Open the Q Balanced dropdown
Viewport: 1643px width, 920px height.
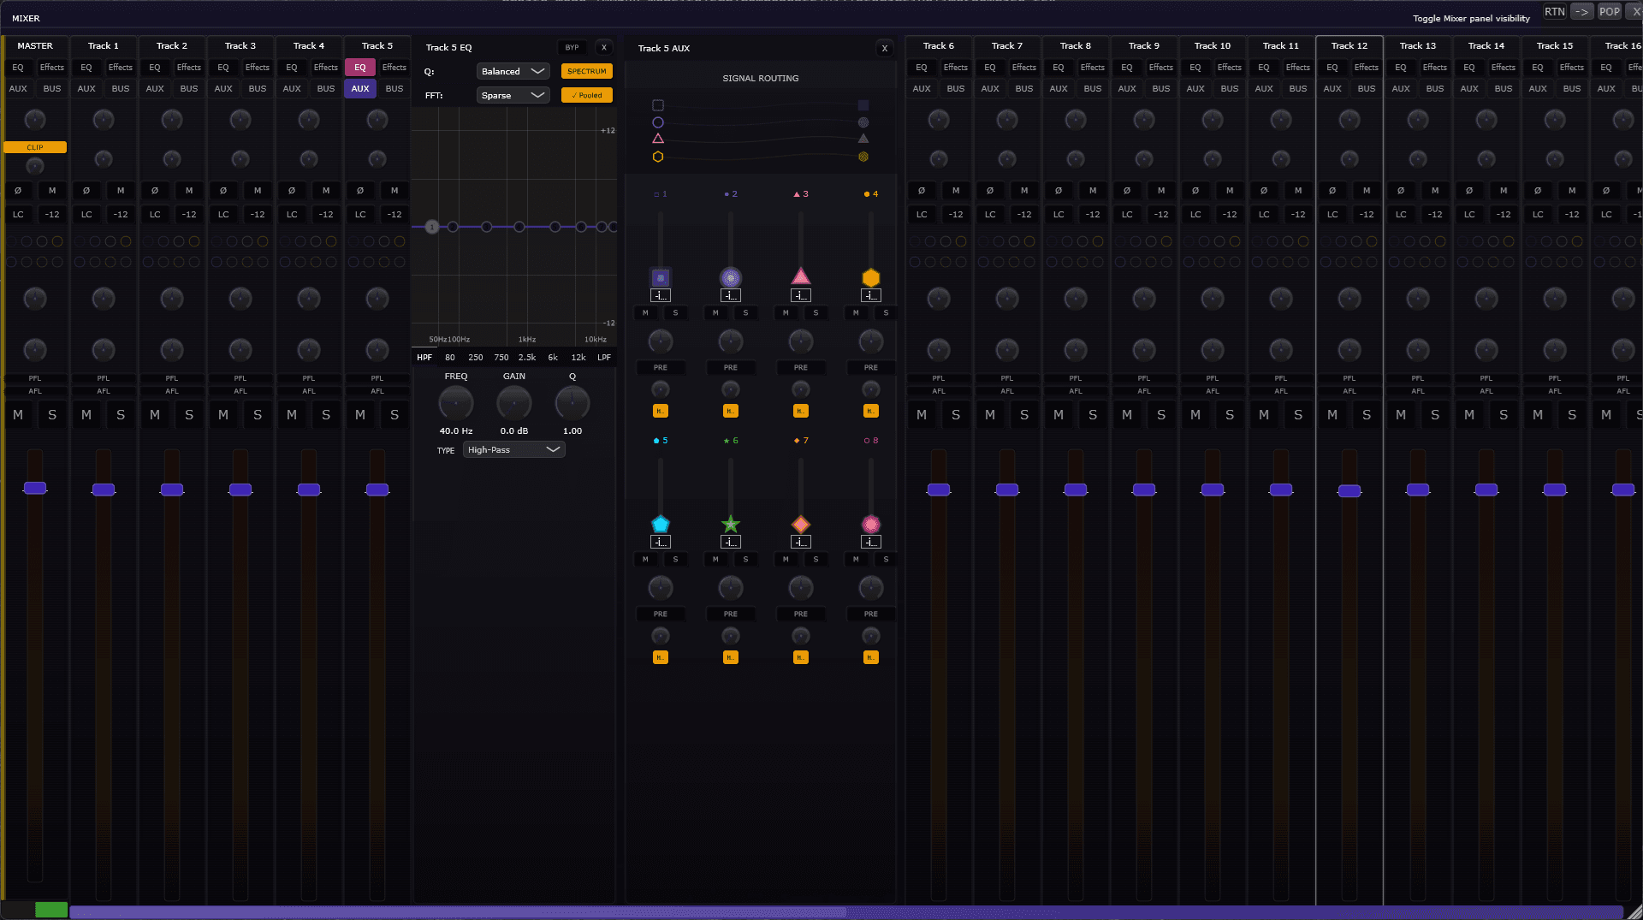point(513,71)
